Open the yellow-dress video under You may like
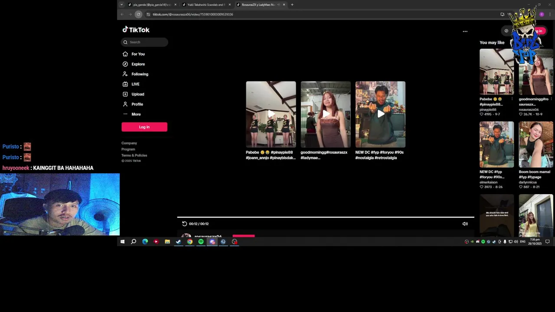Viewport: 555px width, 312px height. [536, 215]
